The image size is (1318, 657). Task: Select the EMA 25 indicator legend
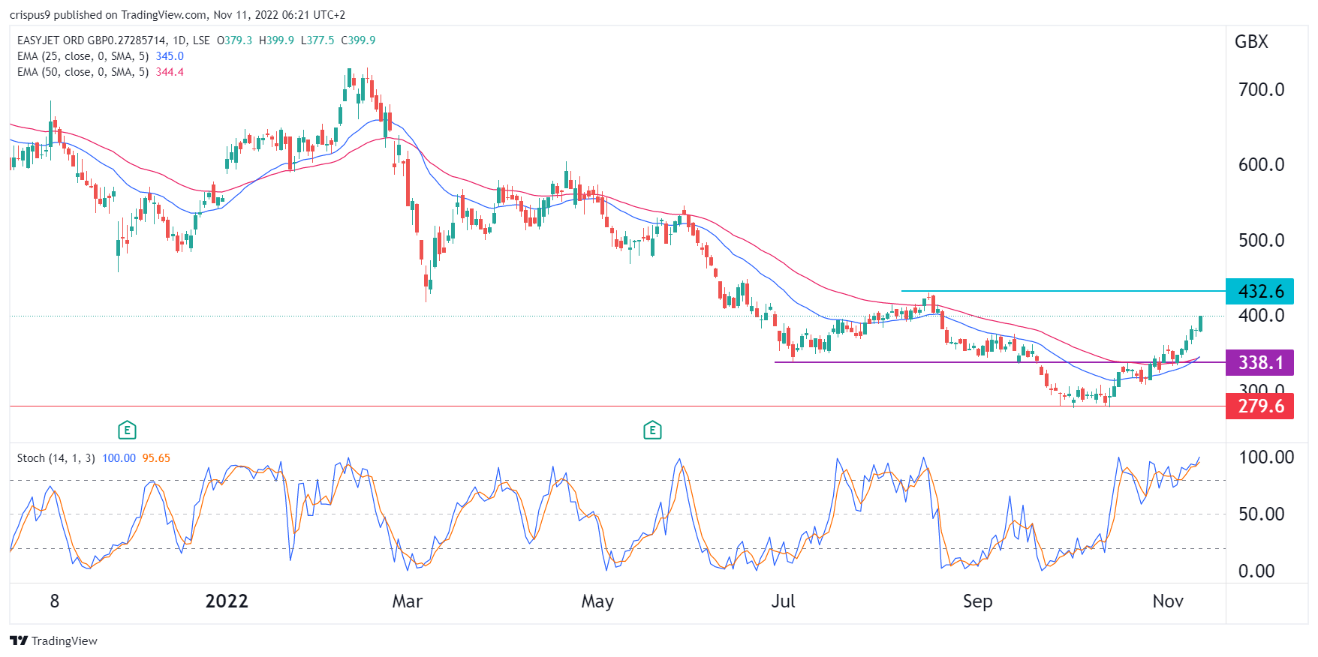click(x=83, y=56)
